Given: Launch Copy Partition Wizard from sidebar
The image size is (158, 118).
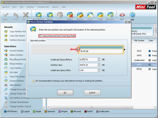Looking at the screenshot, I should pyautogui.click(x=15, y=31).
